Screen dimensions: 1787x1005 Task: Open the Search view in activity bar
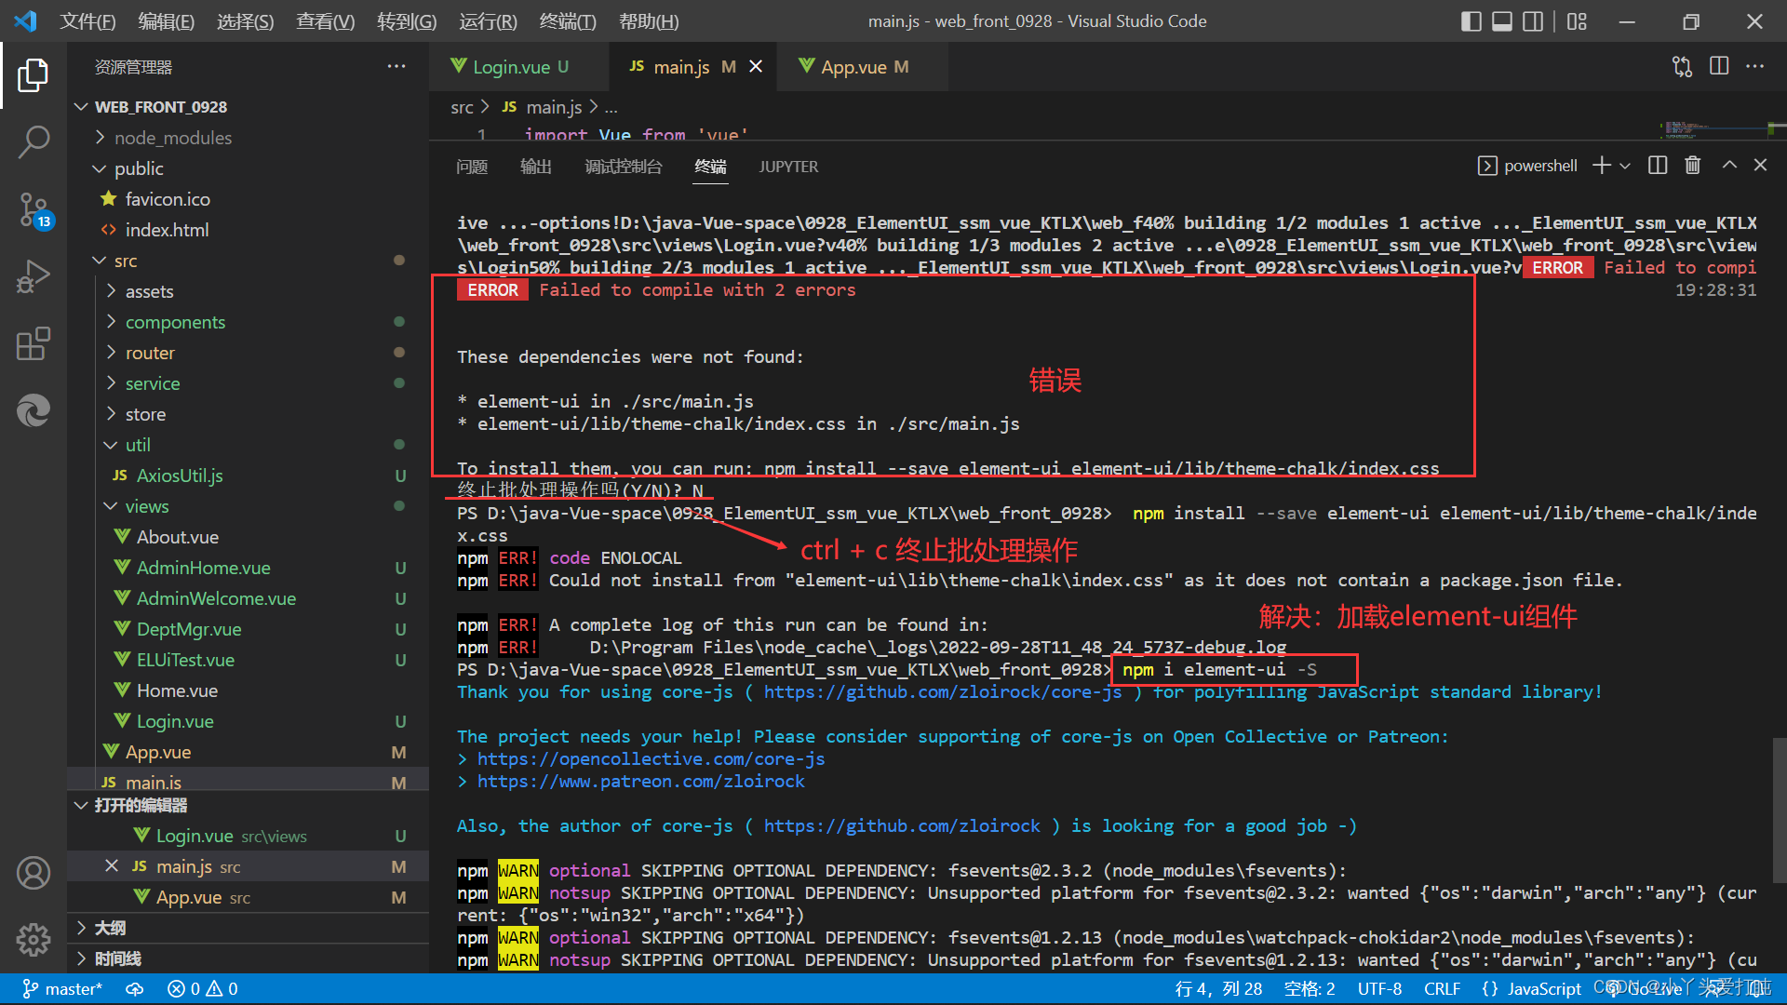(34, 141)
